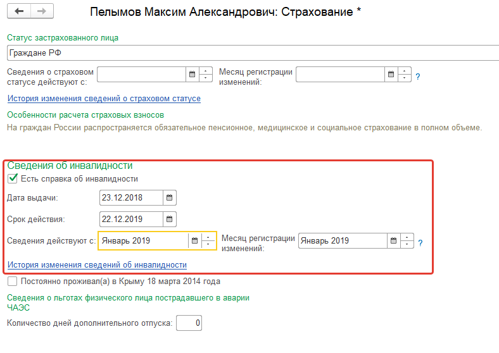Open 'История изменения сведений о страховом статусе' link
499x353 pixels.
click(104, 99)
